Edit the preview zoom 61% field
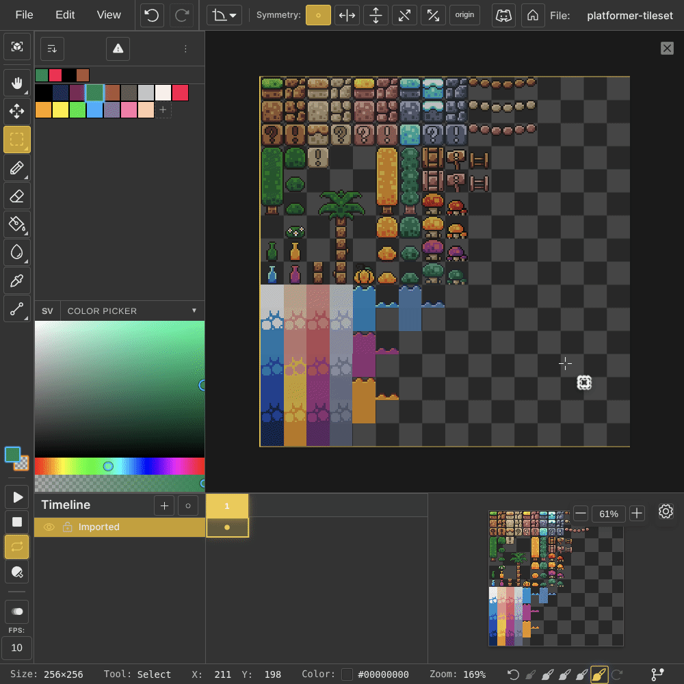 609,514
